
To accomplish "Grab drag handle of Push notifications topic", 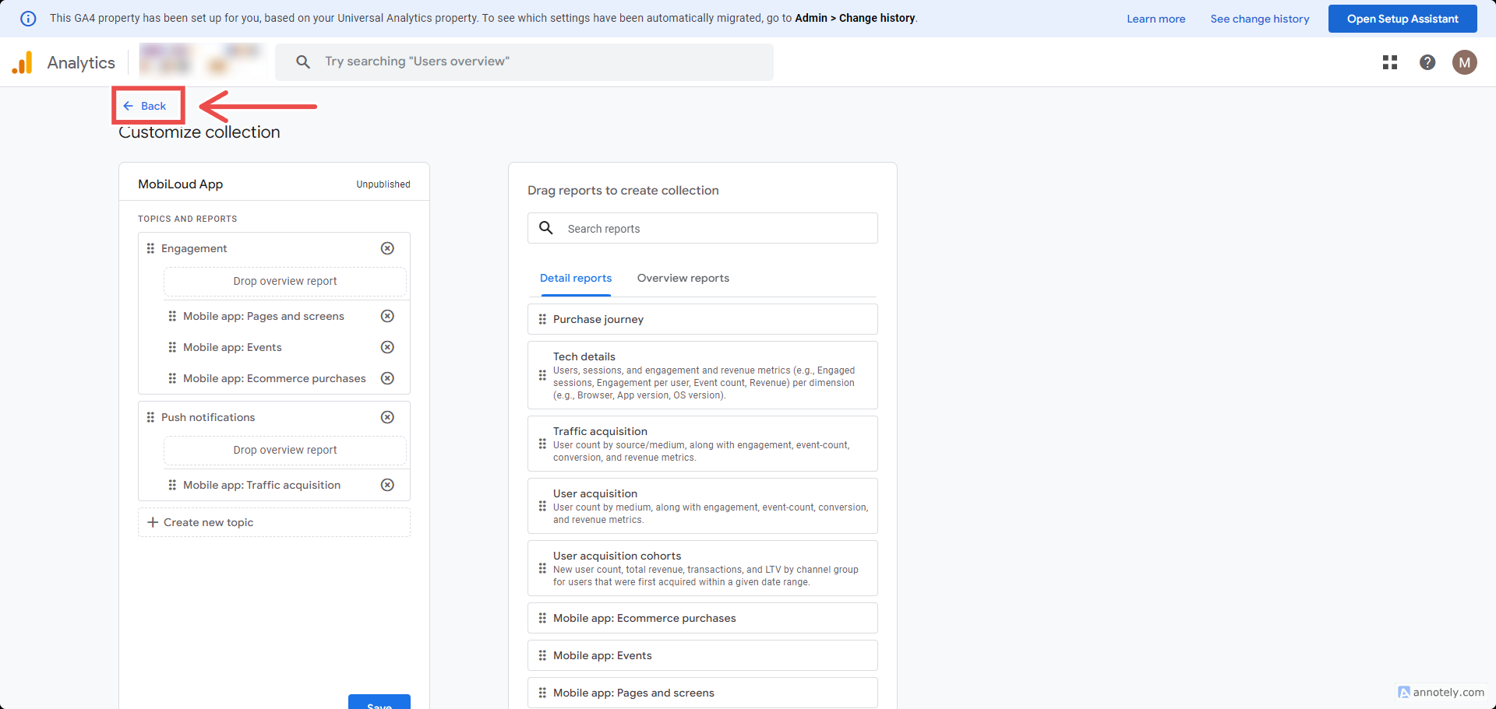I will [150, 417].
